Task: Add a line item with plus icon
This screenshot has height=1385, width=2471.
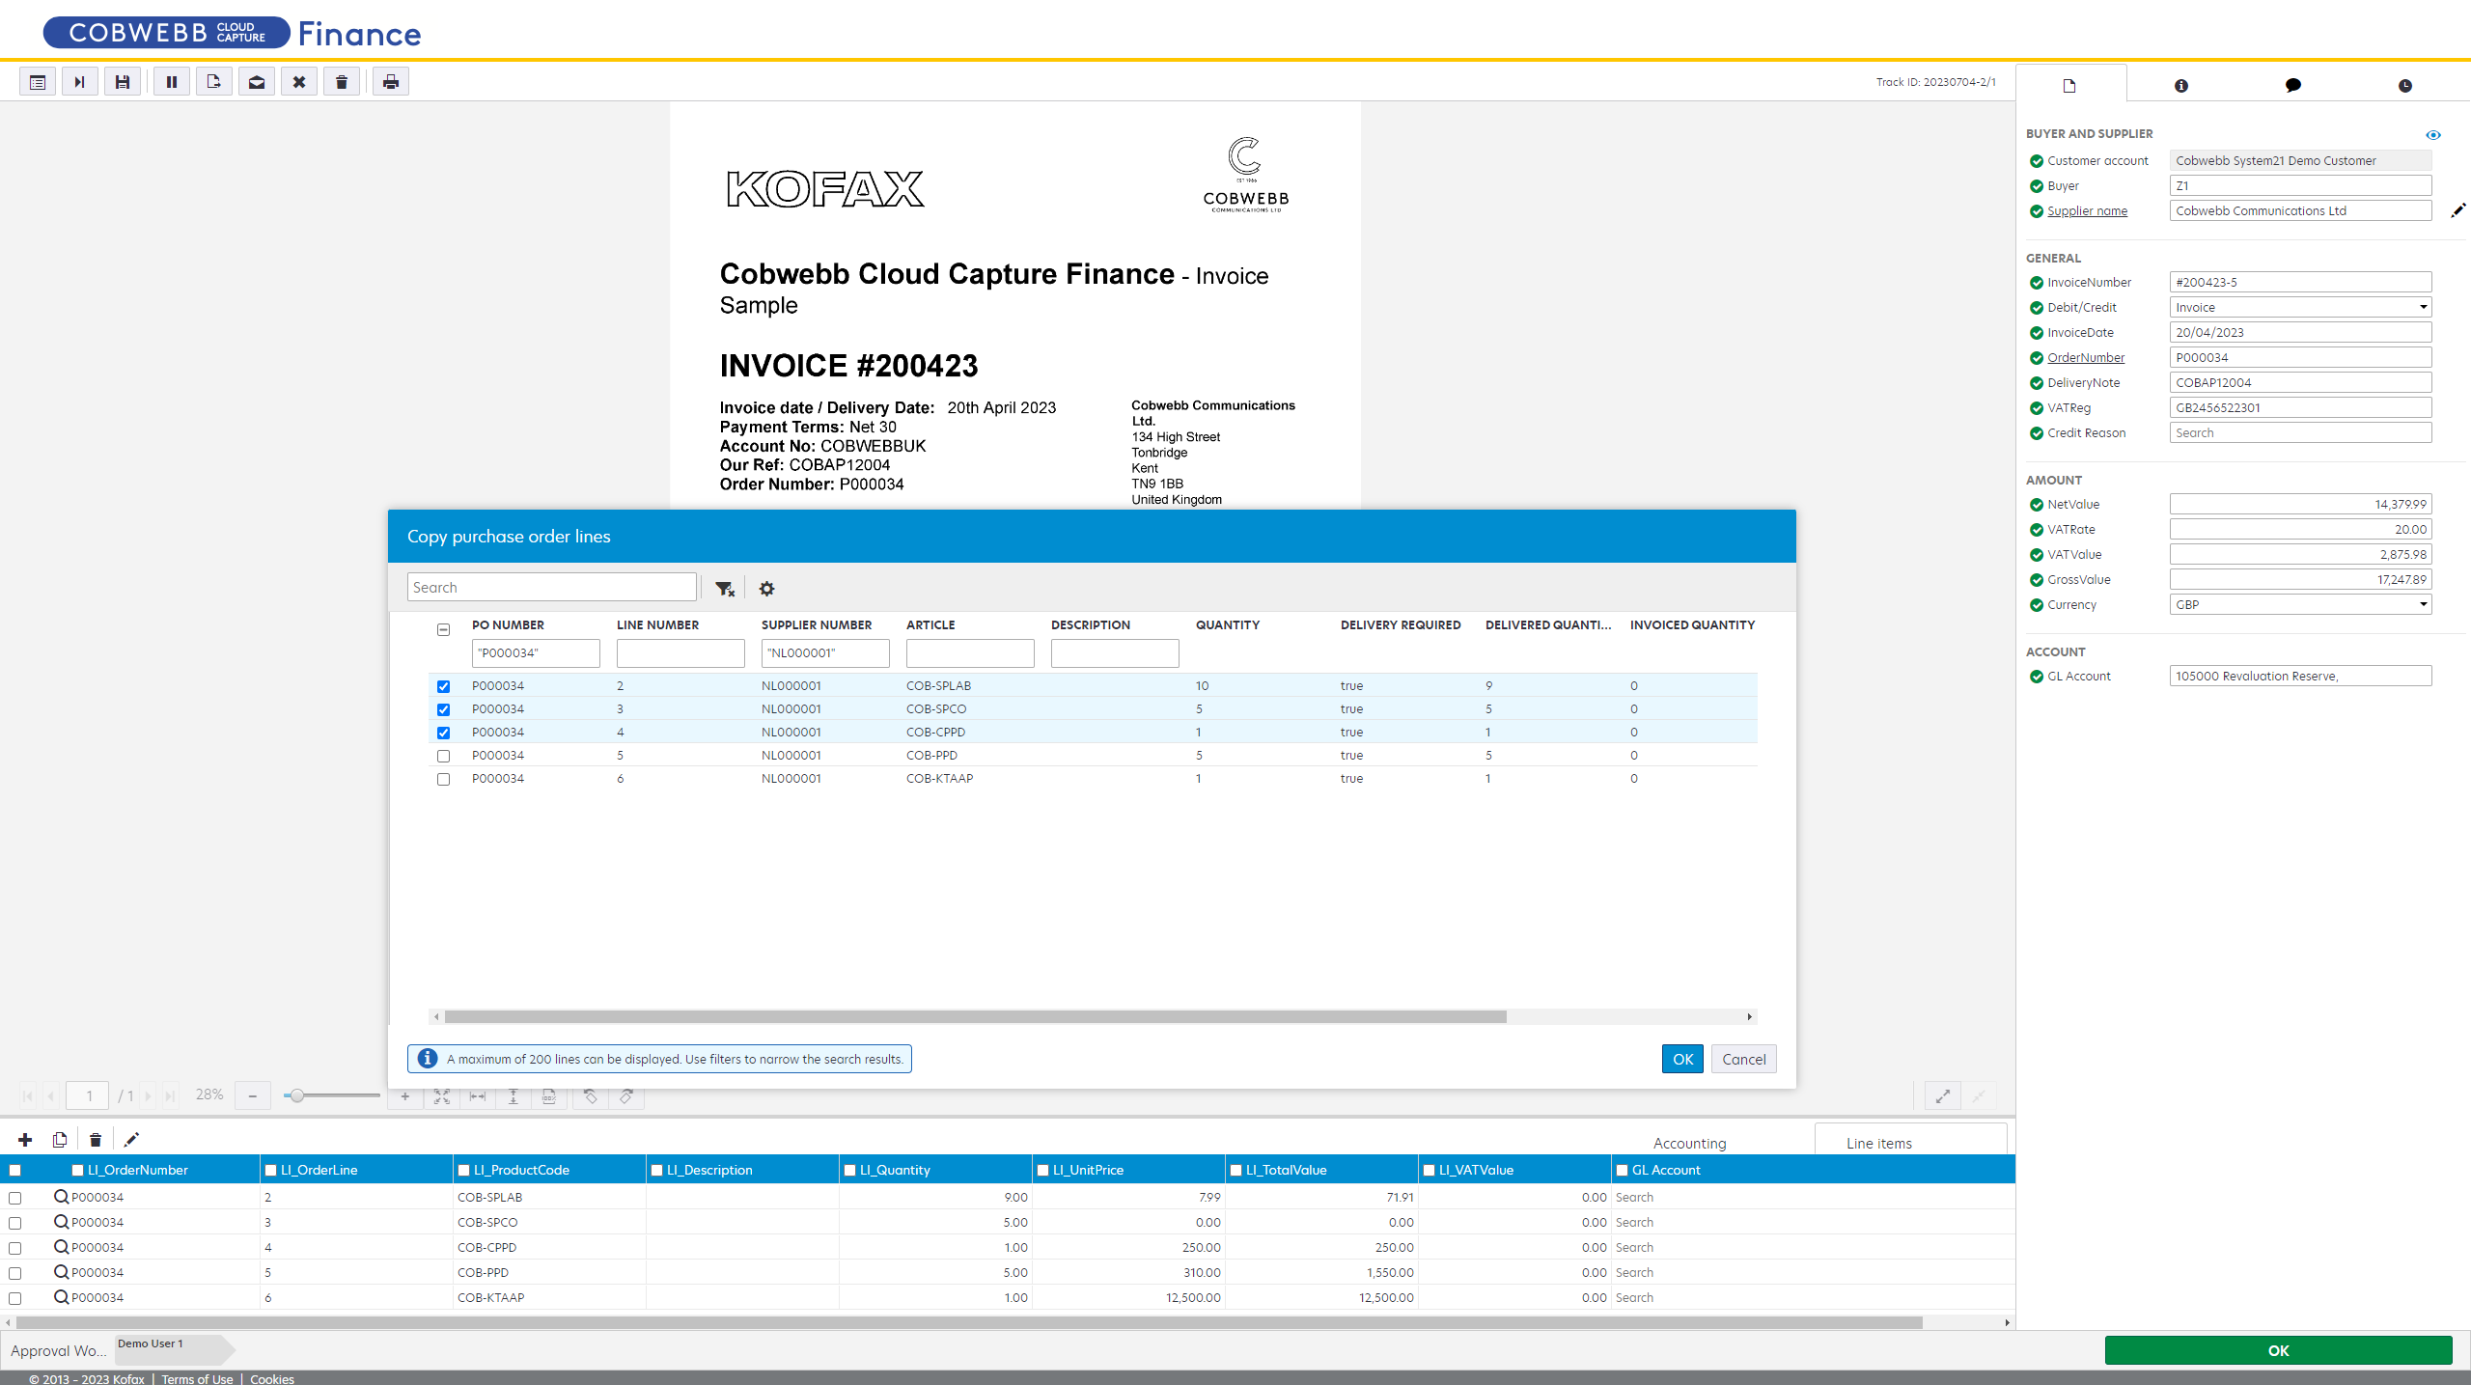Action: tap(25, 1140)
